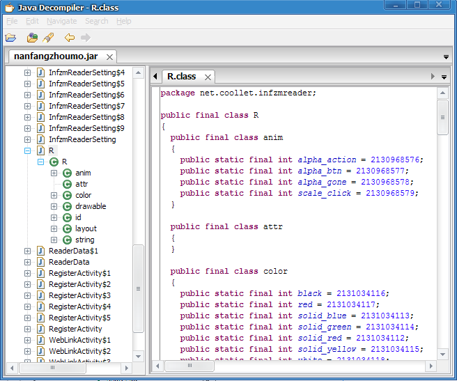Select RegisterActivity$5 in tree
The image size is (457, 381).
click(79, 318)
